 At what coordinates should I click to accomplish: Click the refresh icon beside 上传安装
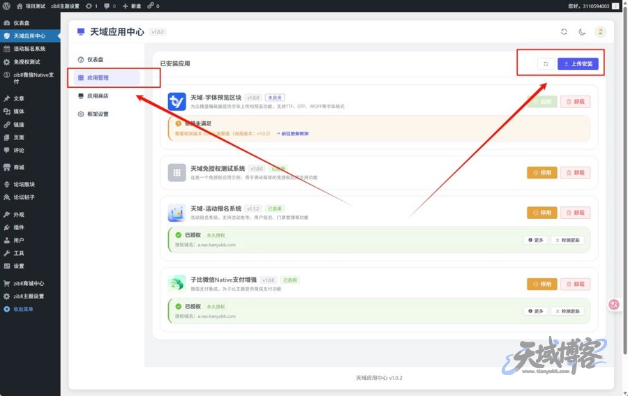[546, 63]
